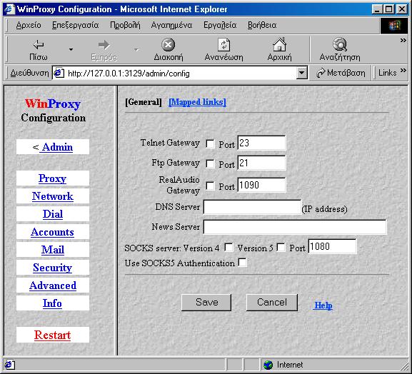Open the Info sidebar link
This screenshot has height=374, width=412.
tap(52, 303)
